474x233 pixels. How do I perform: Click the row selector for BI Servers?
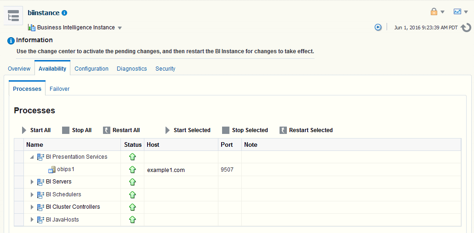19,182
